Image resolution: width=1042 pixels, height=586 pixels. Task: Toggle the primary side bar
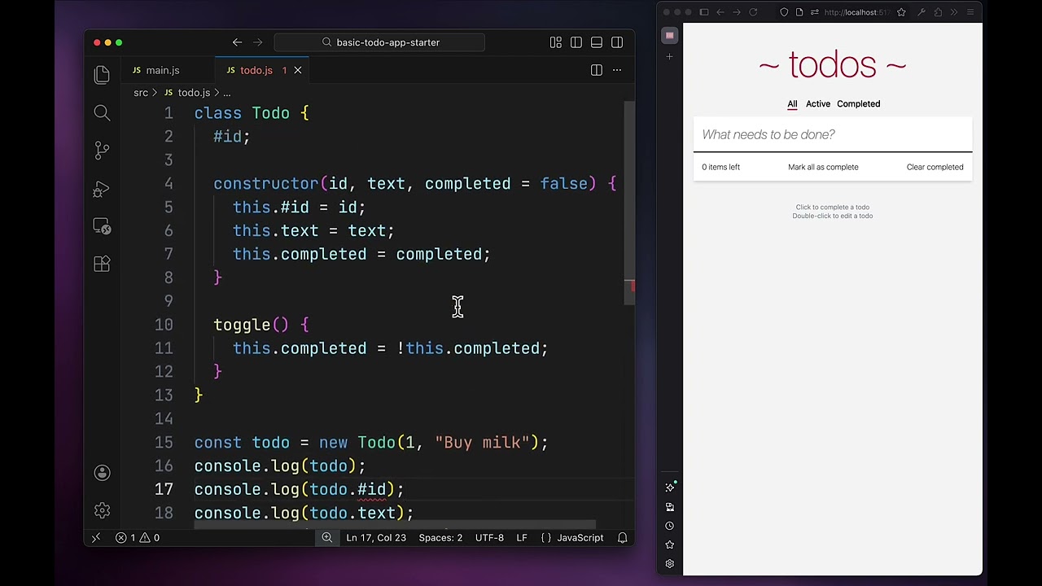coord(576,42)
